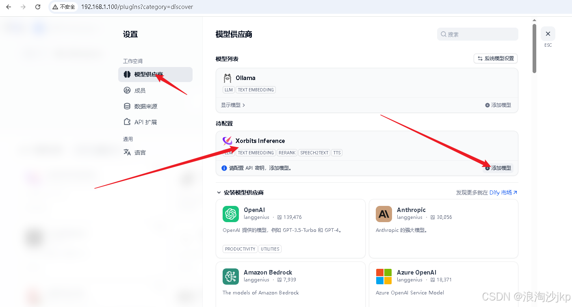Click TEXT EMBEDDING tag on Ollama card
This screenshot has height=307, width=572.
(256, 90)
